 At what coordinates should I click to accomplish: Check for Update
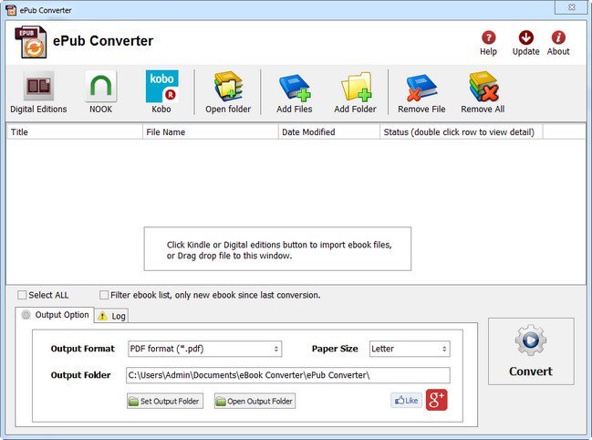[526, 43]
